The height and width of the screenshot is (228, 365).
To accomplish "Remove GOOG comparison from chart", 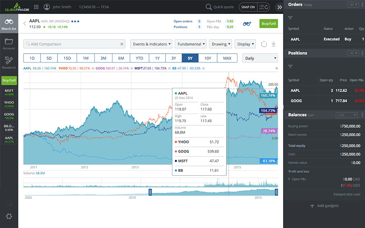I will [x=131, y=68].
